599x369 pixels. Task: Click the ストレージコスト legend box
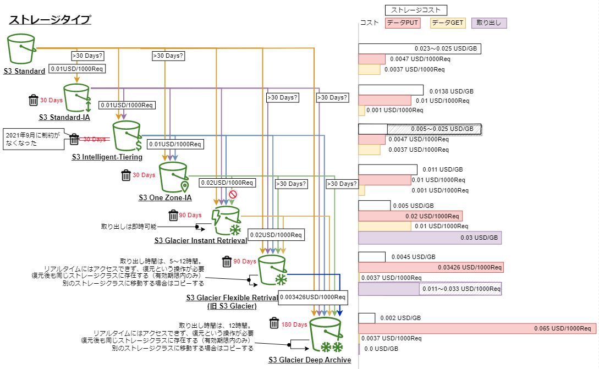[416, 10]
